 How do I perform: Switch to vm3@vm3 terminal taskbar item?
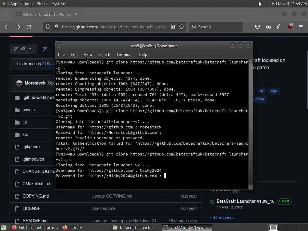coord(188,227)
